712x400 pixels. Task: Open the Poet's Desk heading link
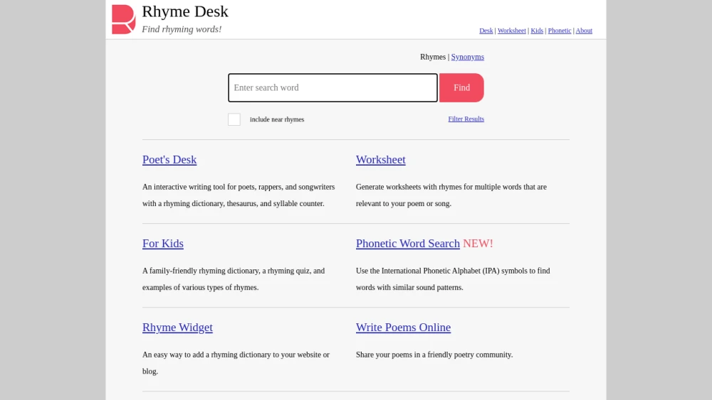click(169, 159)
